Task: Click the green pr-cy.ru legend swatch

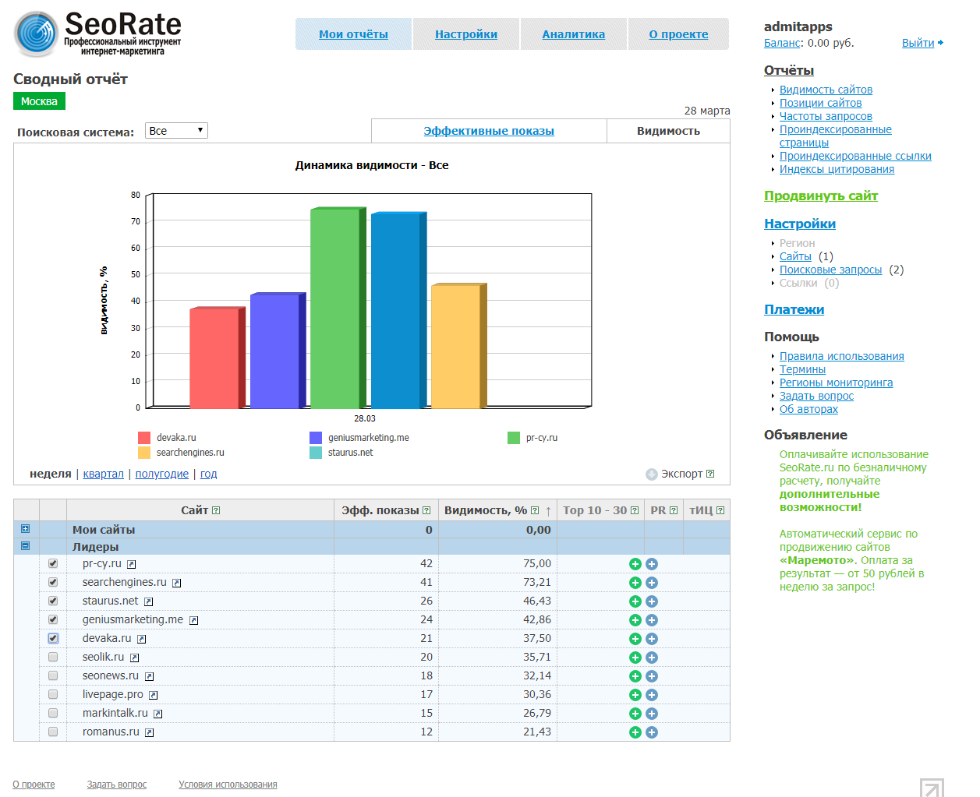Action: [514, 438]
